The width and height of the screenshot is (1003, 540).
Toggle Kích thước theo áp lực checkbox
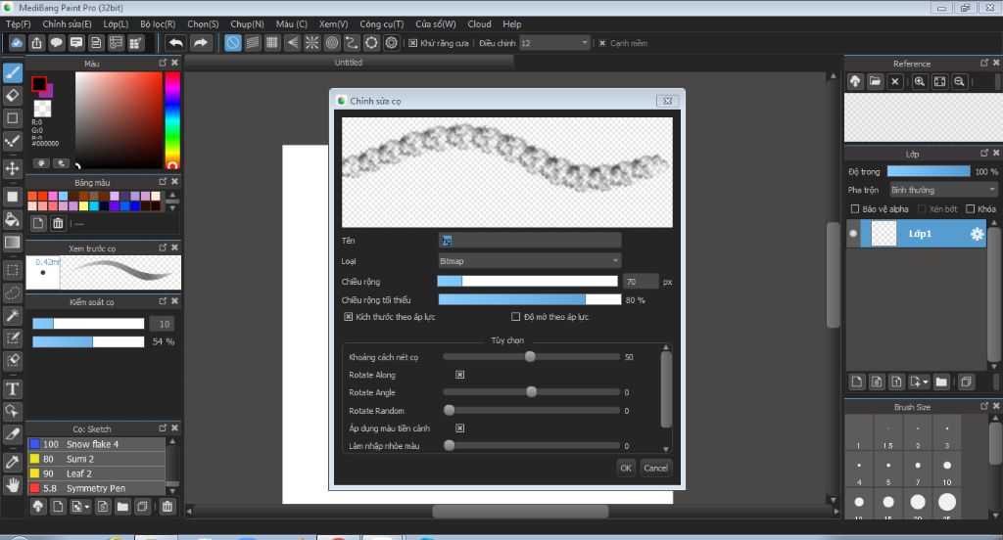pyautogui.click(x=348, y=317)
